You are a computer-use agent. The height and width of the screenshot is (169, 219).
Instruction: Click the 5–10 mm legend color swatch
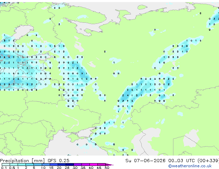click(38, 165)
